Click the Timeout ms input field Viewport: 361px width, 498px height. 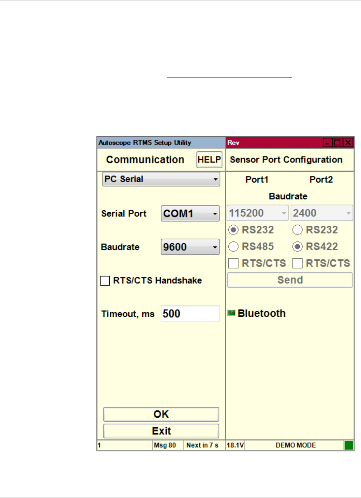click(x=190, y=314)
